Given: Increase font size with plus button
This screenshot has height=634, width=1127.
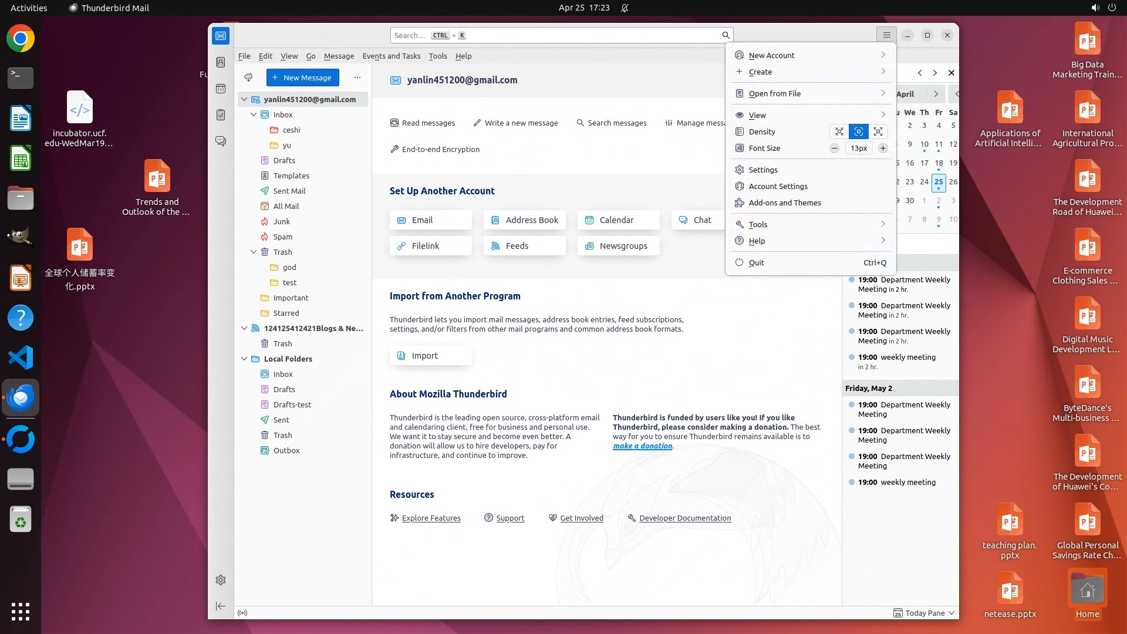Looking at the screenshot, I should pyautogui.click(x=883, y=148).
